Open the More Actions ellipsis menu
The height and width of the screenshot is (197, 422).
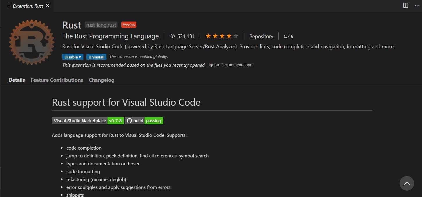tap(417, 6)
